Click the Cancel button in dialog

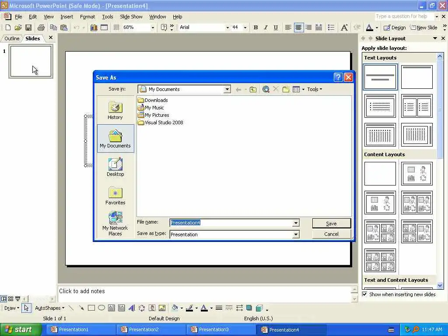click(332, 234)
